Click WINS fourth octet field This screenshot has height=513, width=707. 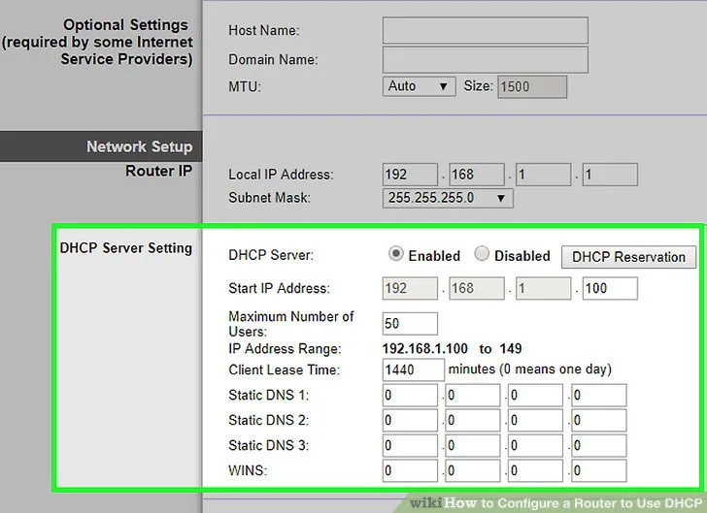(x=599, y=470)
